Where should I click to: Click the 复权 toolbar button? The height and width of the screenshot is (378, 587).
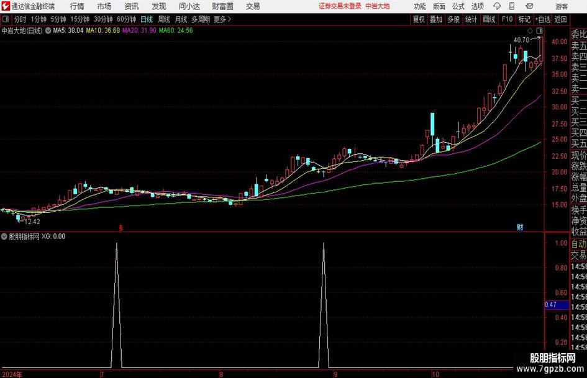pyautogui.click(x=419, y=19)
